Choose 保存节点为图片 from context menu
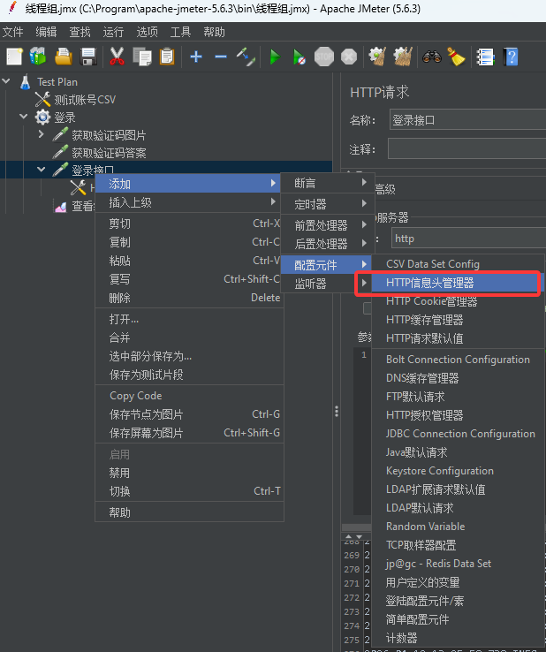Screen dimensions: 546x652 pyautogui.click(x=189, y=414)
